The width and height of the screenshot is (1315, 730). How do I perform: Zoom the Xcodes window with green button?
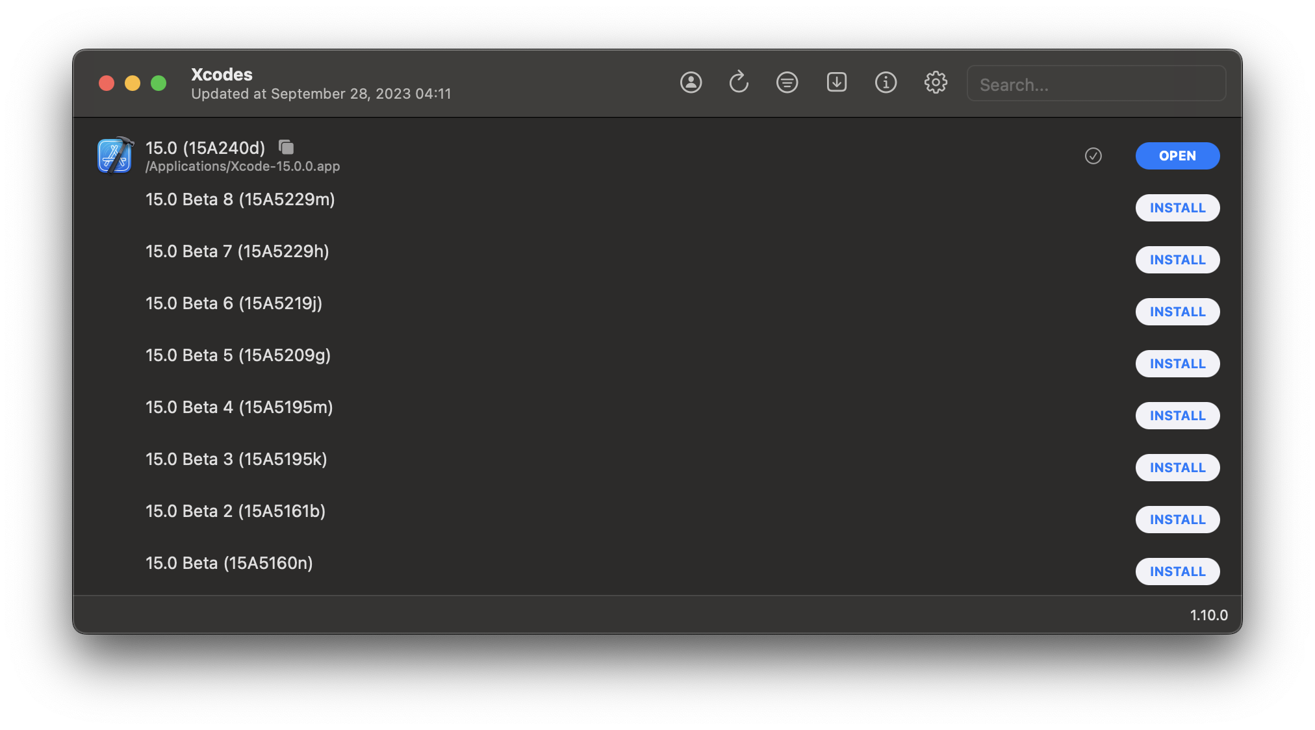(159, 83)
